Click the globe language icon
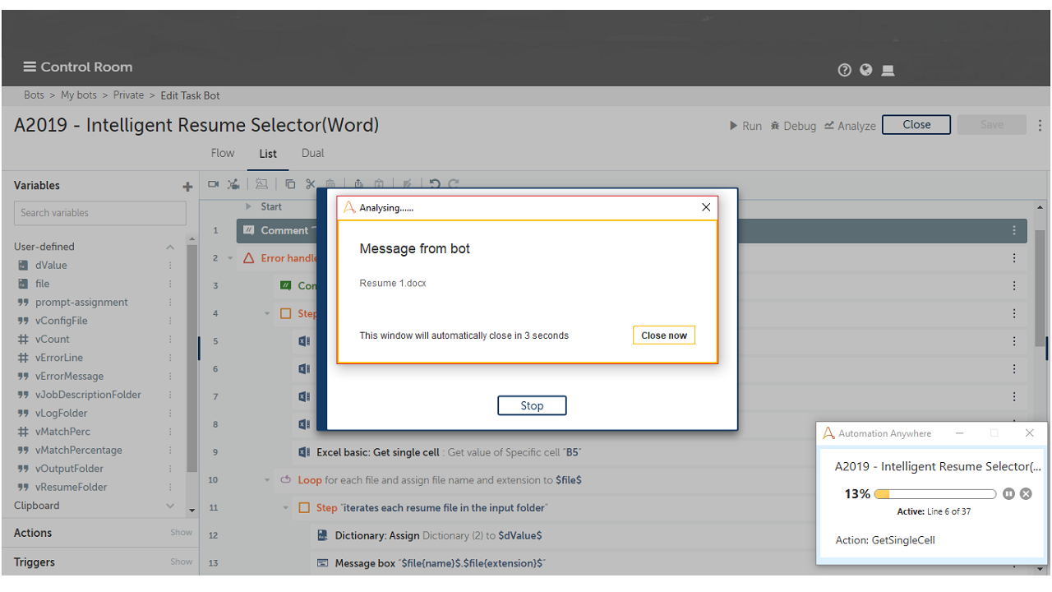Viewport: 1052px width, 592px height. 865,70
